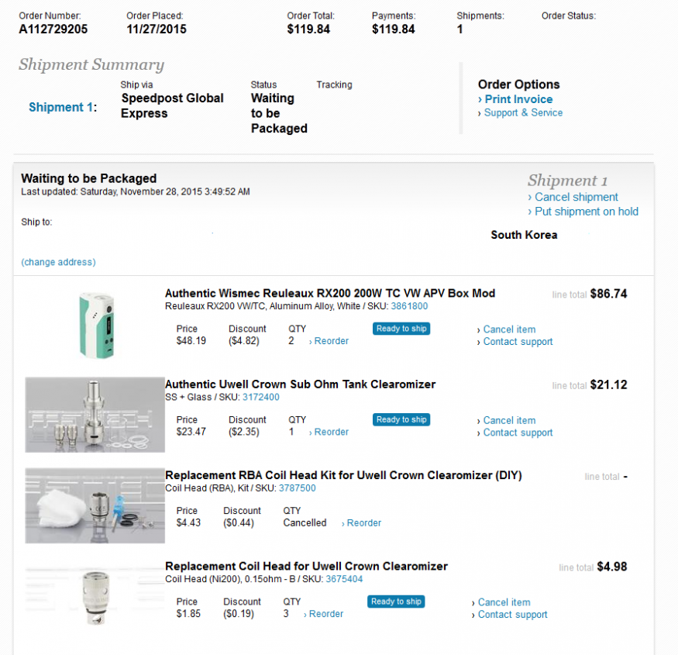Open the RBA Coil Head Kit thumbnail
678x655 pixels.
click(x=90, y=505)
